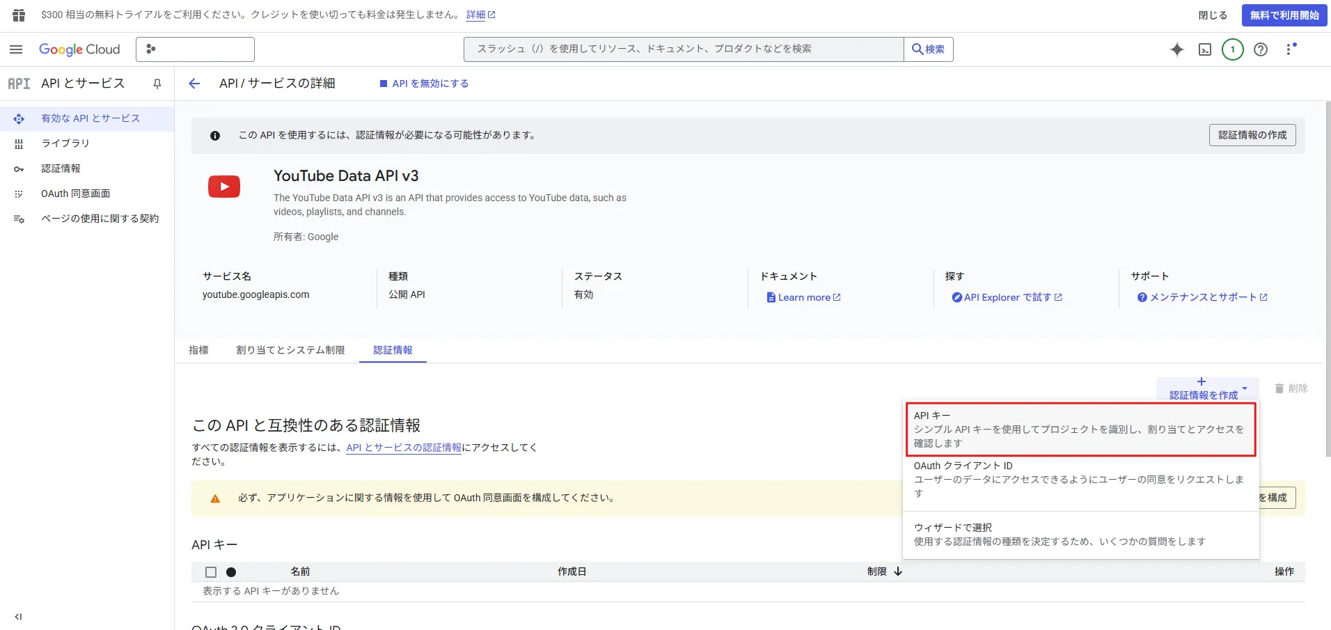
Task: Click API を無効にする button
Action: (424, 84)
